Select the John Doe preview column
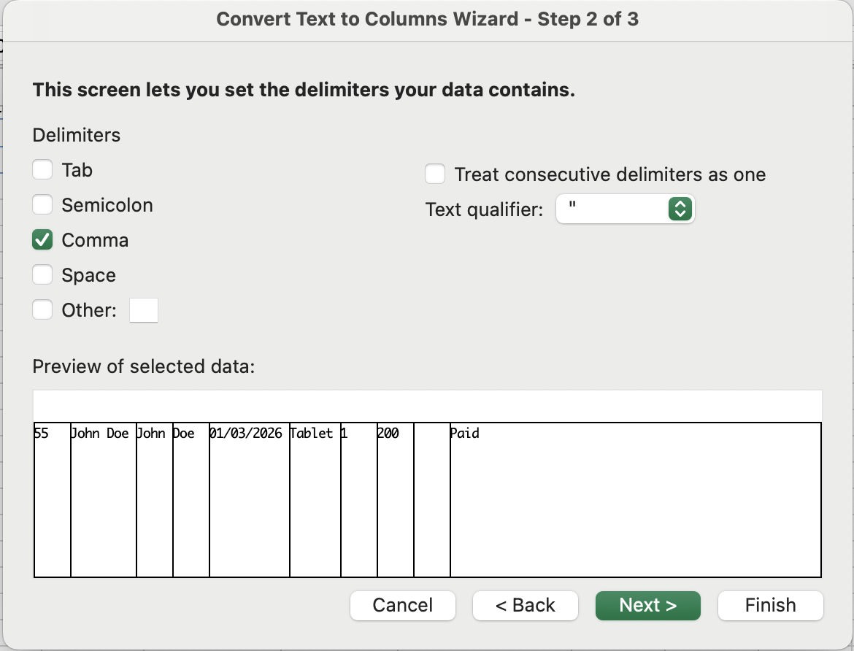This screenshot has width=854, height=651. (103, 496)
